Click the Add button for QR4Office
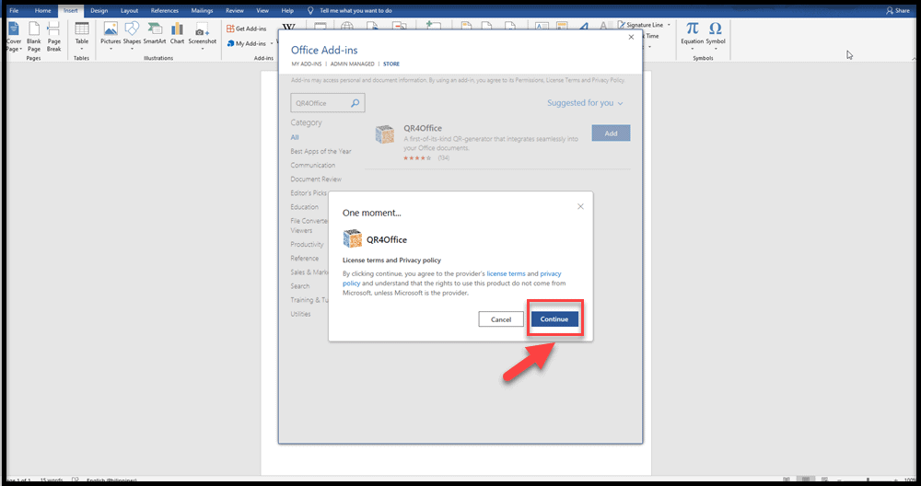Screen dimensions: 921x486 click(611, 133)
